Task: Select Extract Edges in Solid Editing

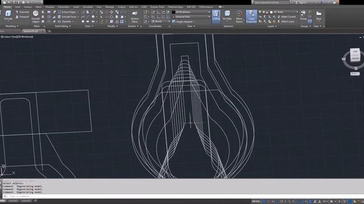Action: click(68, 12)
